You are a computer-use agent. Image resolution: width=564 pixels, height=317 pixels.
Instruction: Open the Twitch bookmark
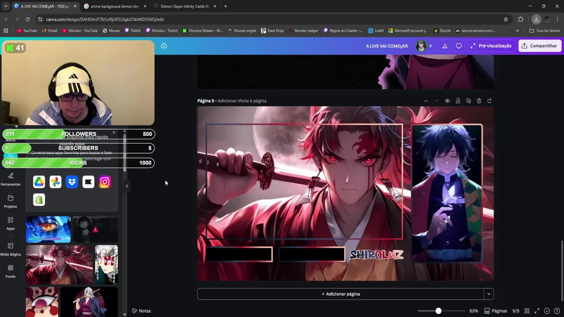(133, 31)
